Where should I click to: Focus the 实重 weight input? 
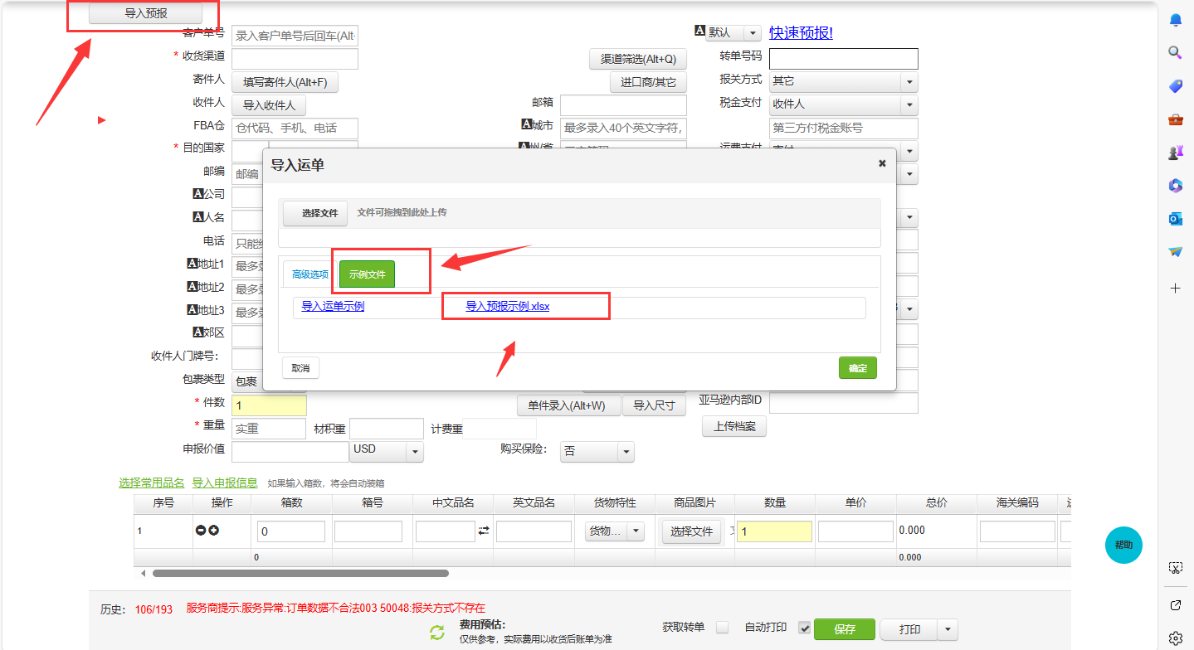click(269, 429)
